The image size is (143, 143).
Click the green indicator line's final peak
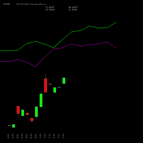[x=116, y=22]
